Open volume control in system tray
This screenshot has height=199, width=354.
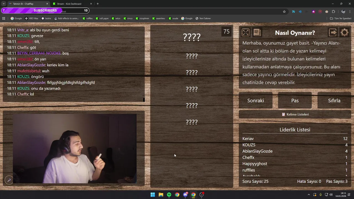point(331,195)
